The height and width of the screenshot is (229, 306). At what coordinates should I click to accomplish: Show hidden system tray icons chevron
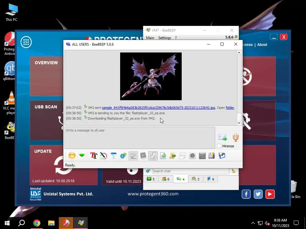[253, 223]
